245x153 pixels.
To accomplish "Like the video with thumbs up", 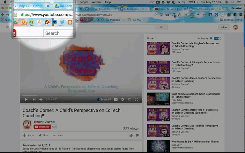I will tap(131, 135).
